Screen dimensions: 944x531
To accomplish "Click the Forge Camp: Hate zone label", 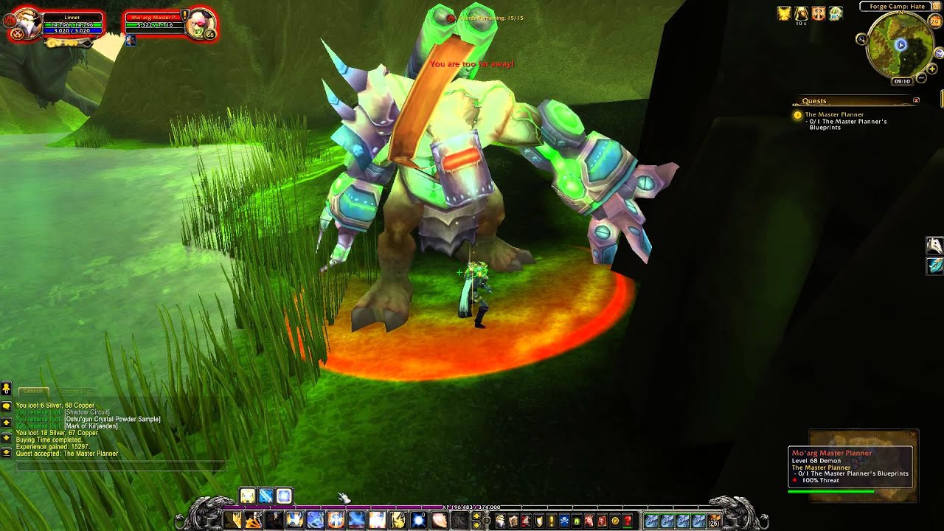I will tap(897, 6).
